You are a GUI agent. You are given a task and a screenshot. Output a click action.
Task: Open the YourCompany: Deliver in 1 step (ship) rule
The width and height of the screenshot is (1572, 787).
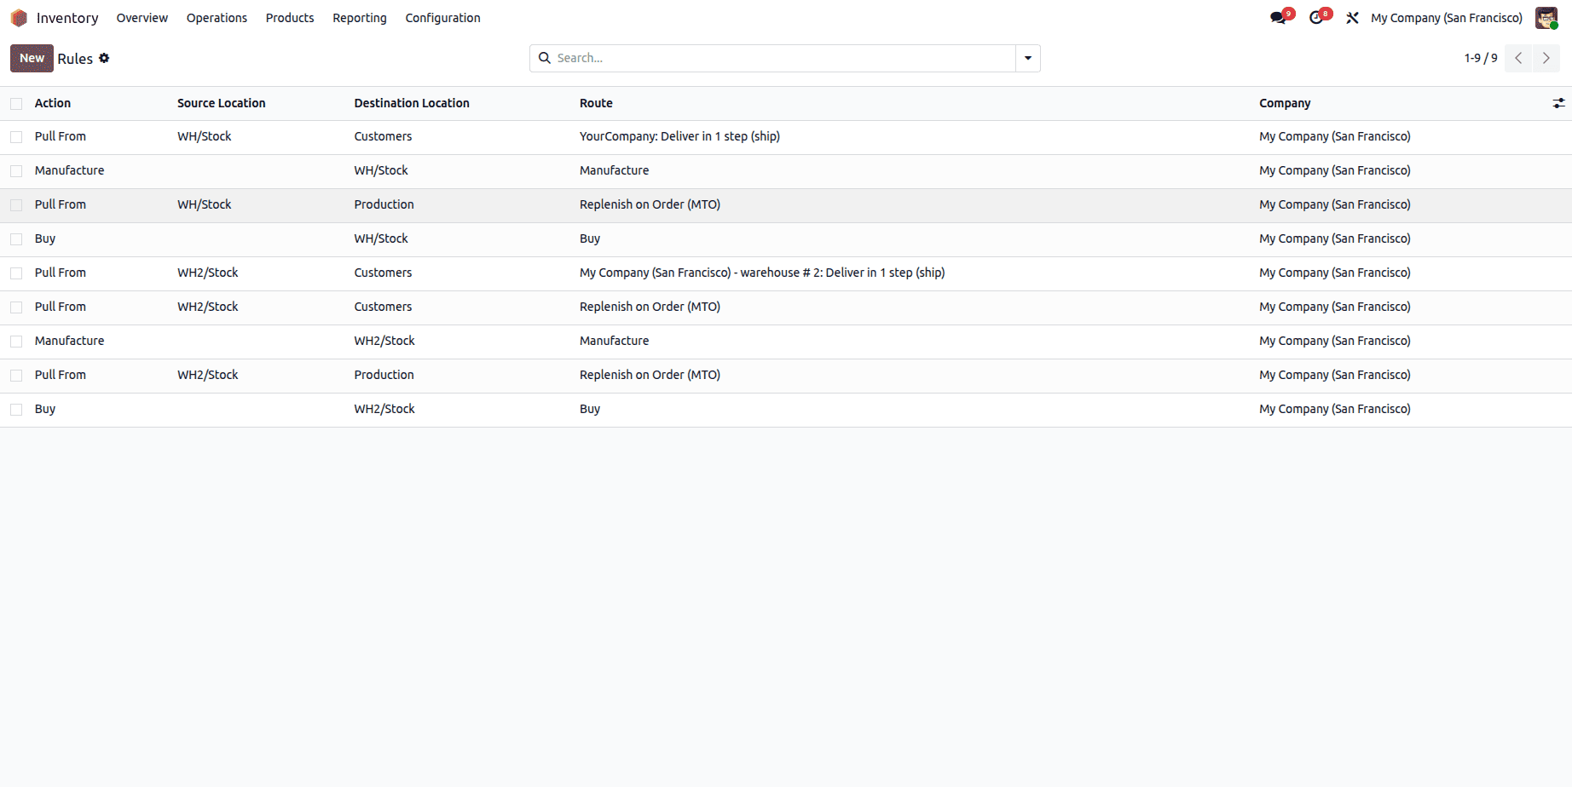(x=679, y=136)
